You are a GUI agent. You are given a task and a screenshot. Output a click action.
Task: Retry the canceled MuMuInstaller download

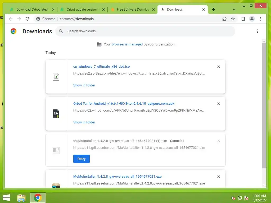coord(82,159)
